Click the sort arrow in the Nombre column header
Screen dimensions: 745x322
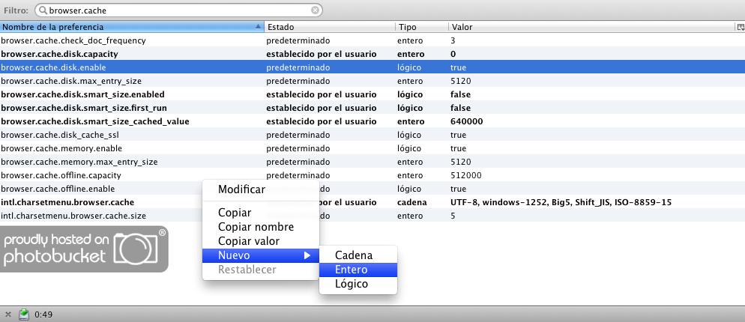259,27
